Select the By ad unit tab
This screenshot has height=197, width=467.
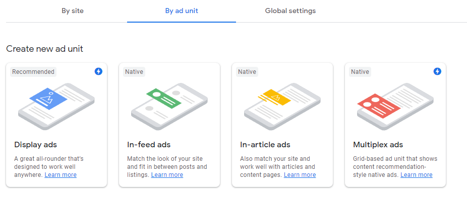pyautogui.click(x=182, y=11)
